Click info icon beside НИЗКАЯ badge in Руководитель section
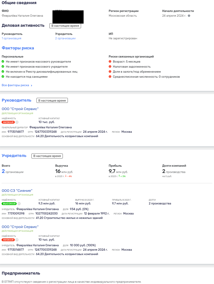This screenshot has height=284, width=214. (x=17, y=122)
